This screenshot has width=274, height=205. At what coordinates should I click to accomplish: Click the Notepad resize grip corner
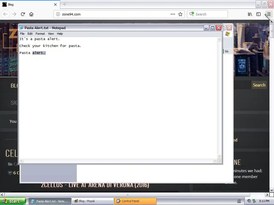point(220,161)
